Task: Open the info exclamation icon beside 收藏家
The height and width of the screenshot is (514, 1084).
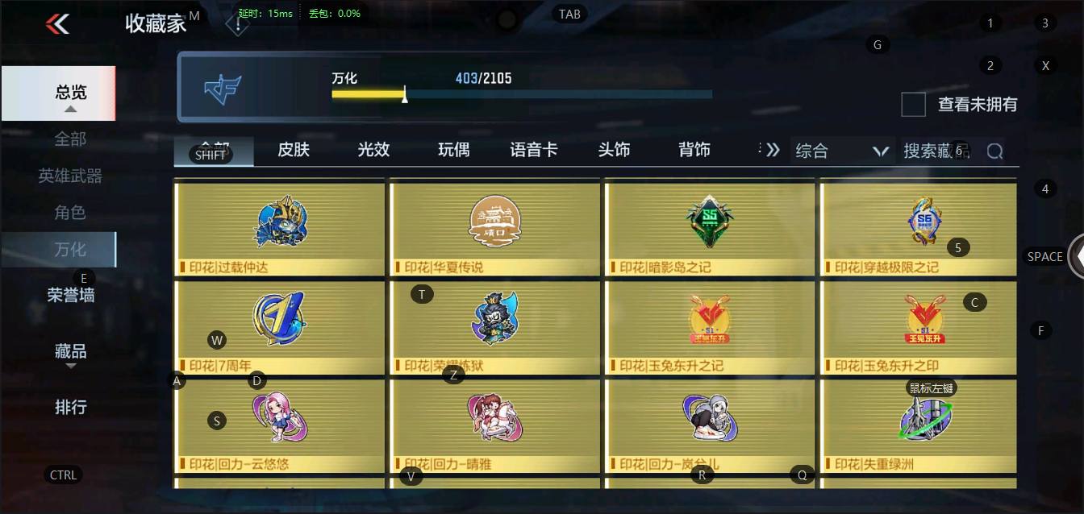Action: (x=237, y=23)
